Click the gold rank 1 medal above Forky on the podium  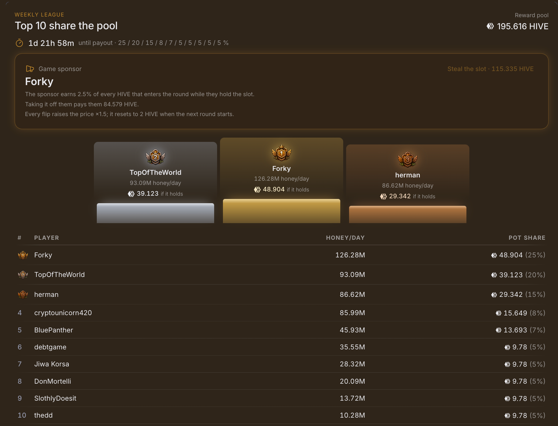tap(282, 153)
